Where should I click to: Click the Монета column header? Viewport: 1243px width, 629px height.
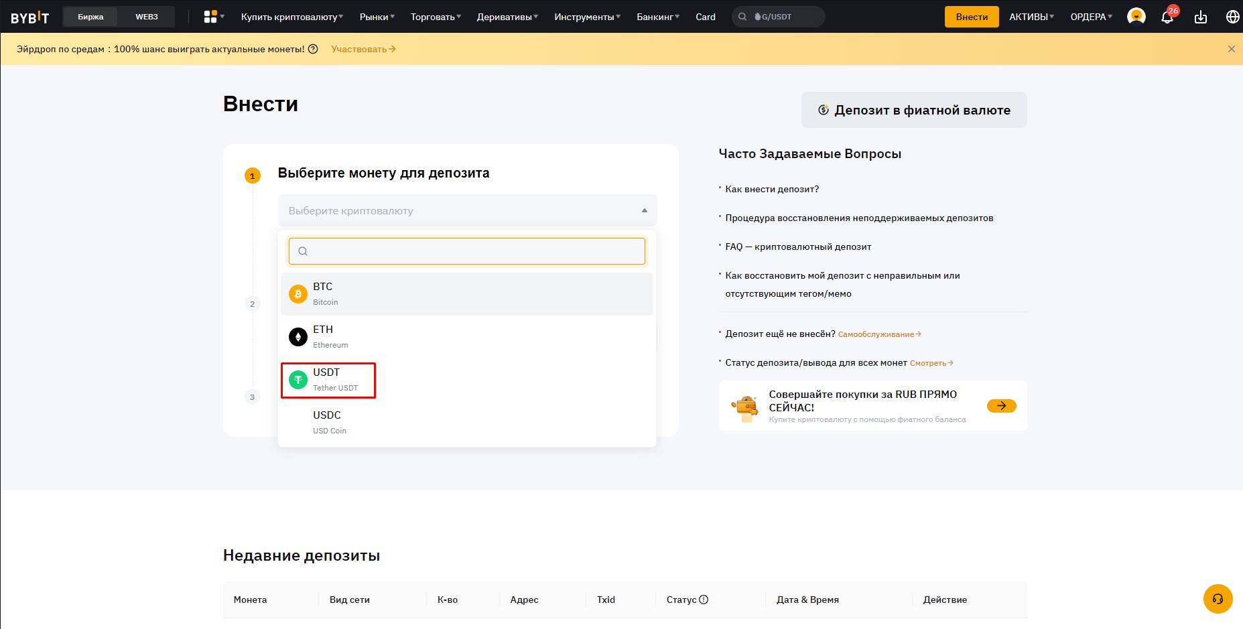[x=250, y=600]
